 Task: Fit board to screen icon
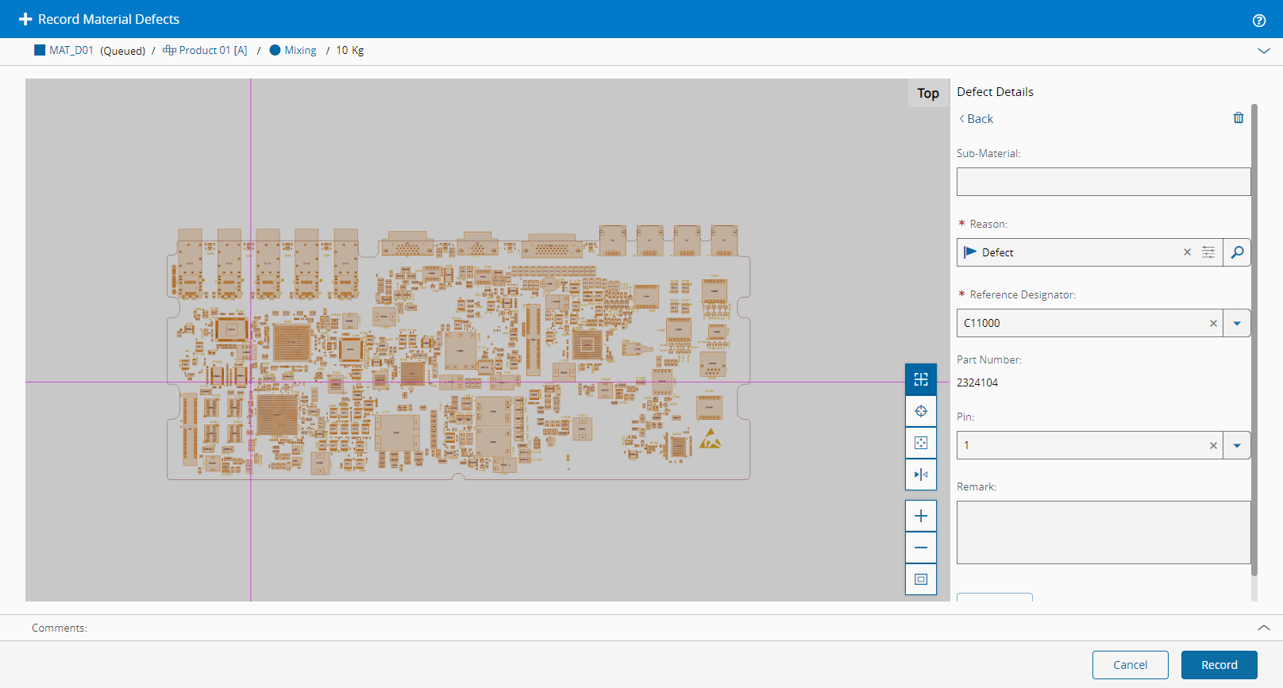pyautogui.click(x=921, y=579)
